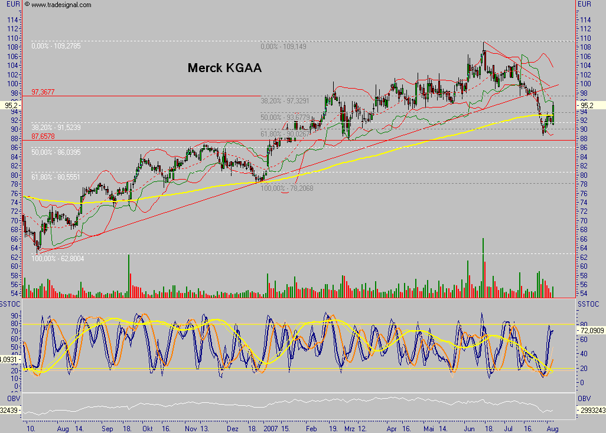This screenshot has height=433, width=606.
Task: Select the 50,00% - 93,6779 retracement label
Action: pyautogui.click(x=285, y=117)
